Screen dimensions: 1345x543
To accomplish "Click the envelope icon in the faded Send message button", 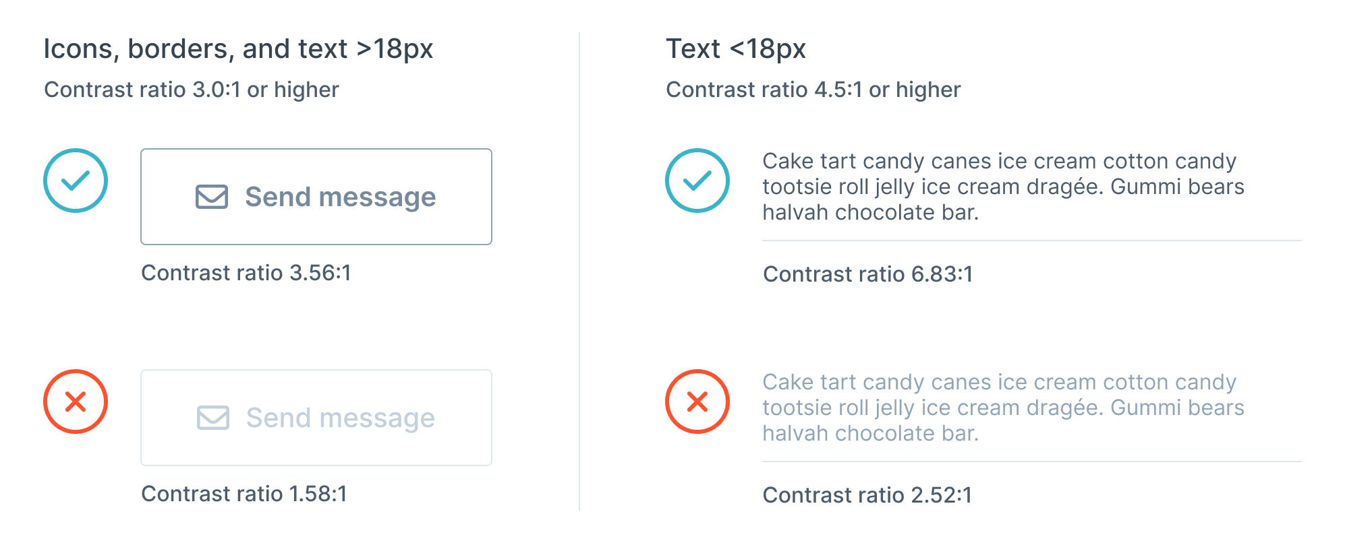I will click(x=213, y=418).
